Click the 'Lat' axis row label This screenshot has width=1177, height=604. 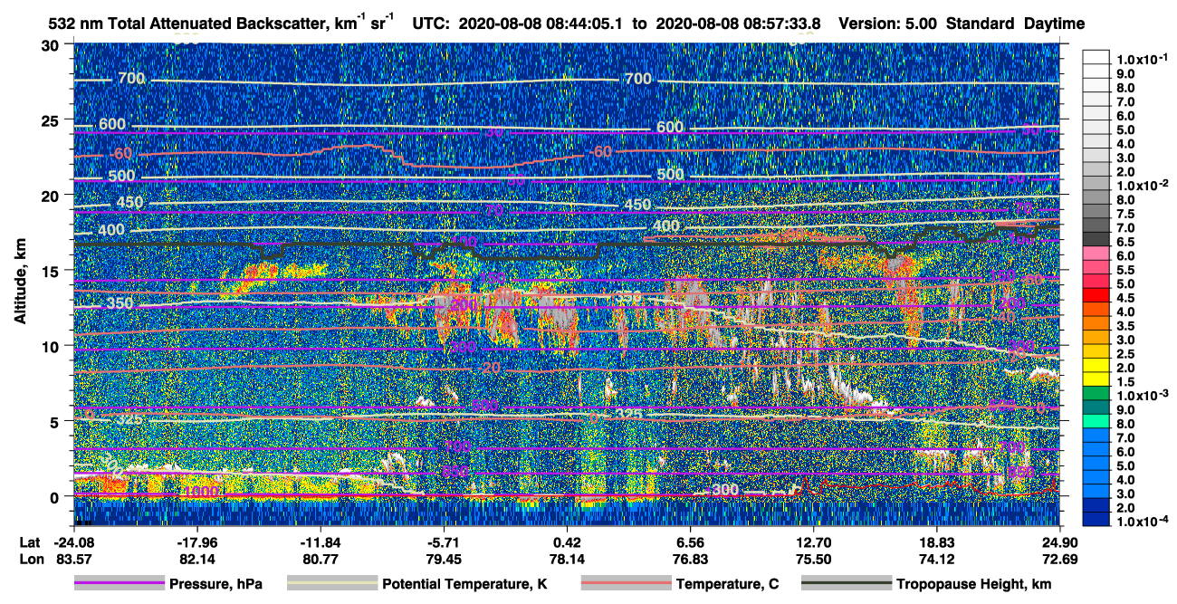pos(30,542)
